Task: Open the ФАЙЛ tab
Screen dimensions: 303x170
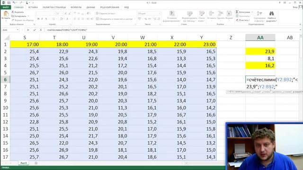Action: [x=6, y=8]
